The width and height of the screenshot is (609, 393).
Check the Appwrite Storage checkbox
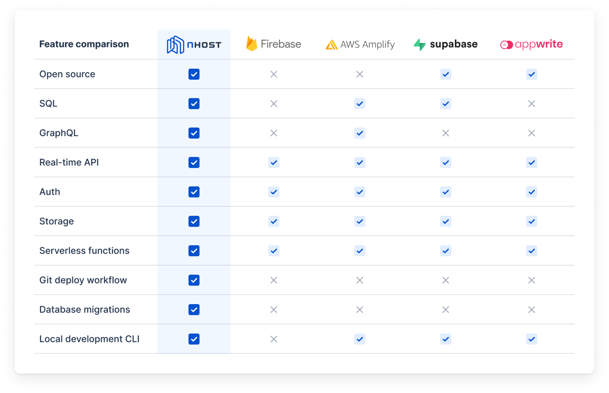(x=531, y=221)
